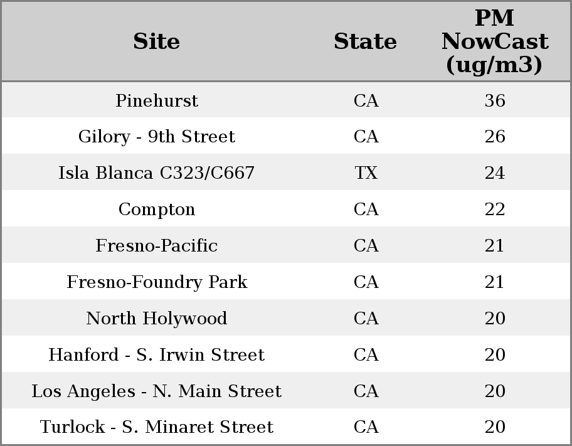Click the Fresno-Pacific site name
This screenshot has height=446, width=572.
(x=157, y=245)
